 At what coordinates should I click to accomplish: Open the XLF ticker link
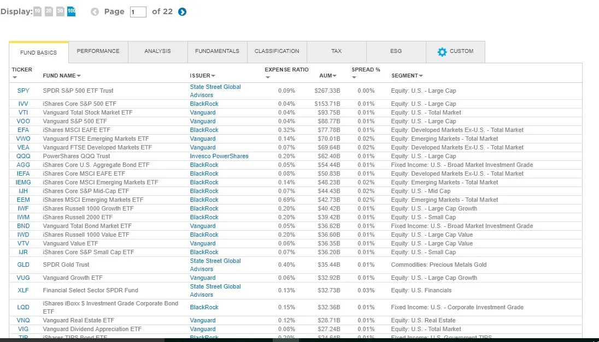24,291
